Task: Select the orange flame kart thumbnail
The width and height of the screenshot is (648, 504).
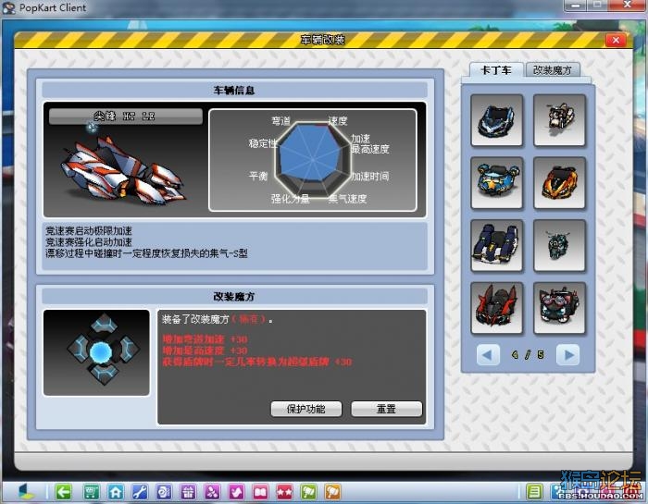Action: pyautogui.click(x=559, y=183)
